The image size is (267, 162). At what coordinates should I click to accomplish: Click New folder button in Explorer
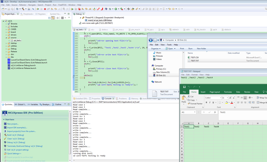pos(201,49)
